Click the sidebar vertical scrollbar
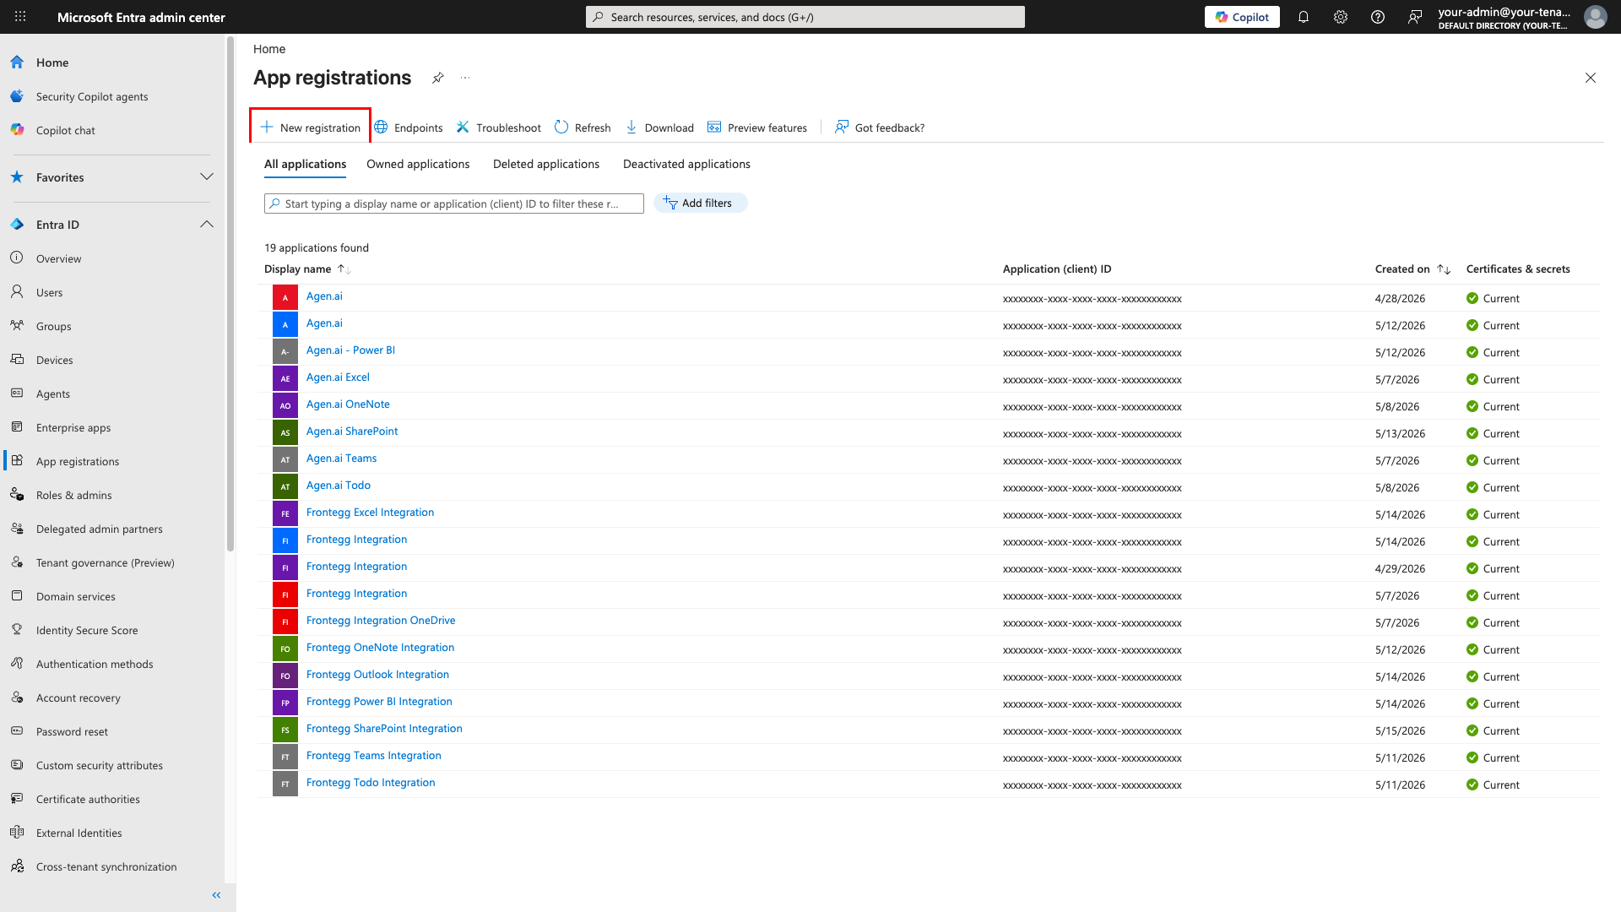The height and width of the screenshot is (912, 1621). (x=230, y=296)
